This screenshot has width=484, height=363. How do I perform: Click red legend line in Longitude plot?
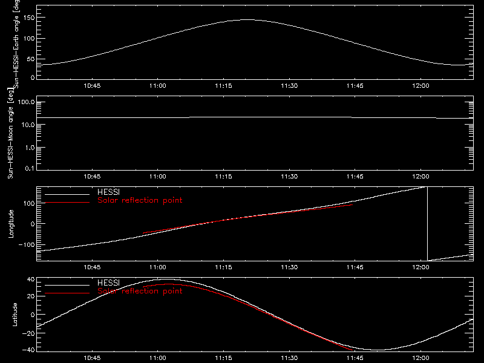coord(67,203)
